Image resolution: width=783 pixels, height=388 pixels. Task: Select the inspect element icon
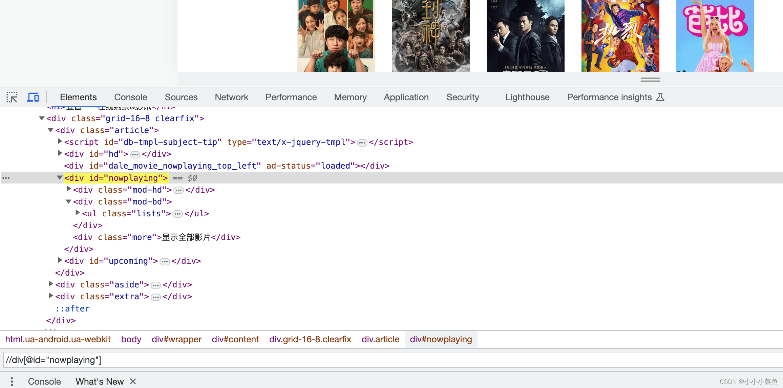(12, 96)
